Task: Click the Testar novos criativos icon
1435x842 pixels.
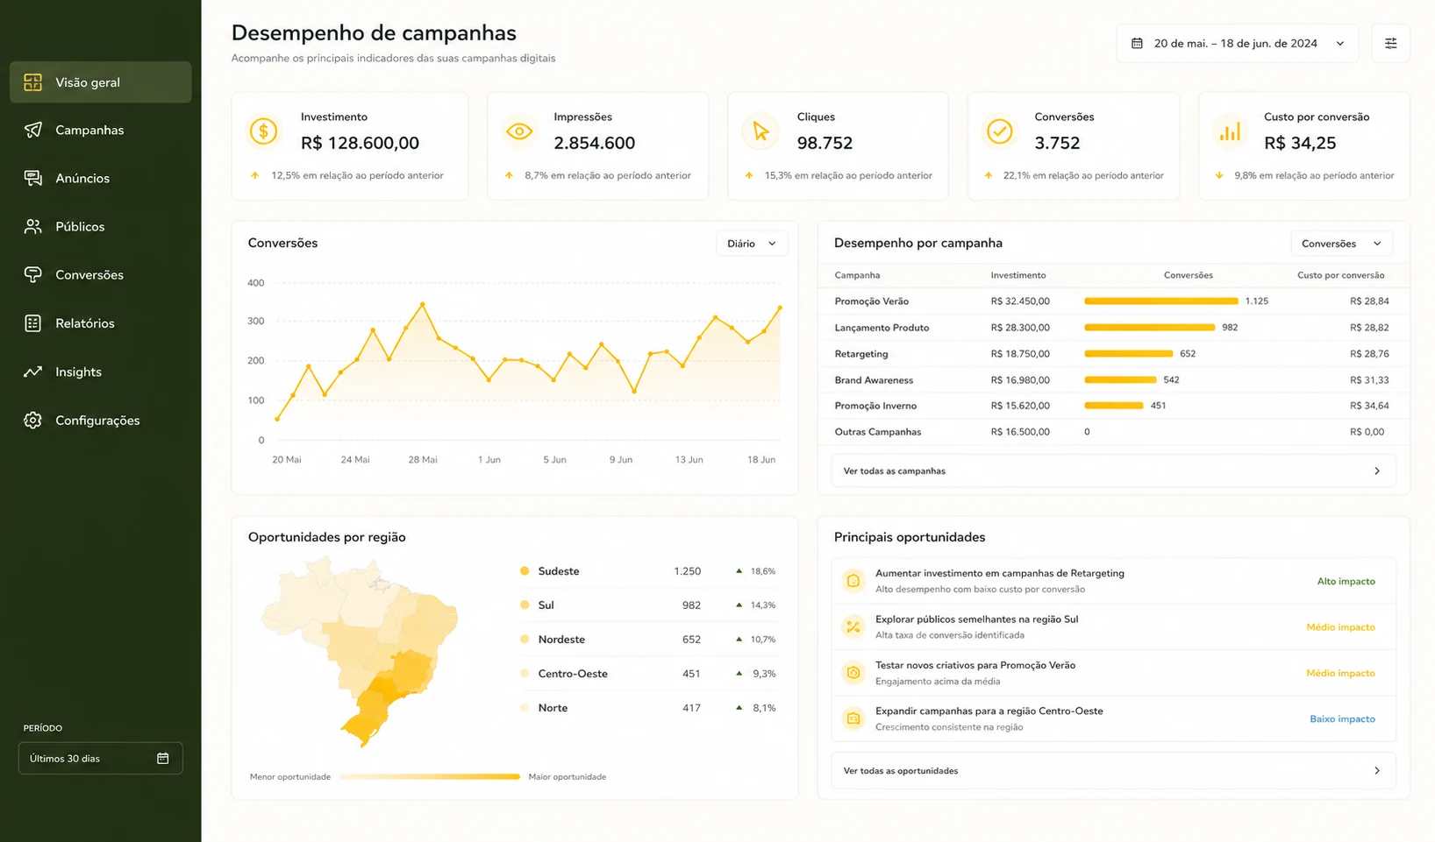Action: (x=853, y=673)
